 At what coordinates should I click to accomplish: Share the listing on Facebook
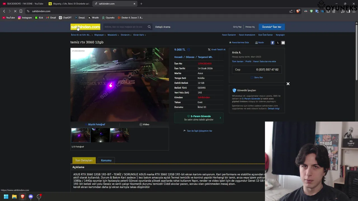[272, 43]
